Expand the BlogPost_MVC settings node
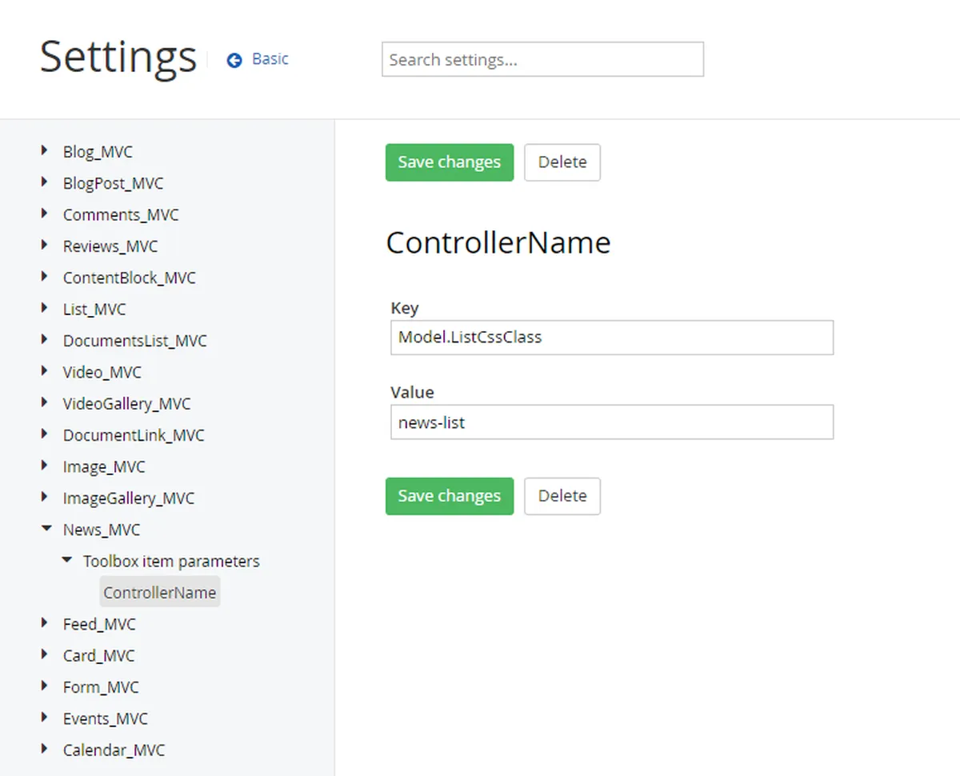This screenshot has width=960, height=776. click(x=44, y=182)
